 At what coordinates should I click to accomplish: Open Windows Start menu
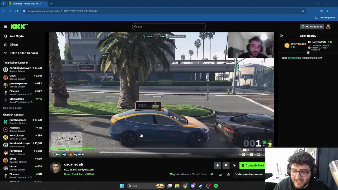point(122,186)
